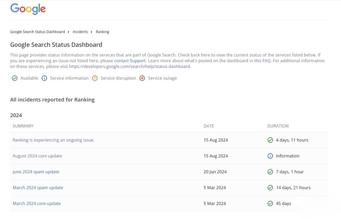This screenshot has height=219, width=341.
Task: Click the red Service outage legend icon
Action: (142, 78)
